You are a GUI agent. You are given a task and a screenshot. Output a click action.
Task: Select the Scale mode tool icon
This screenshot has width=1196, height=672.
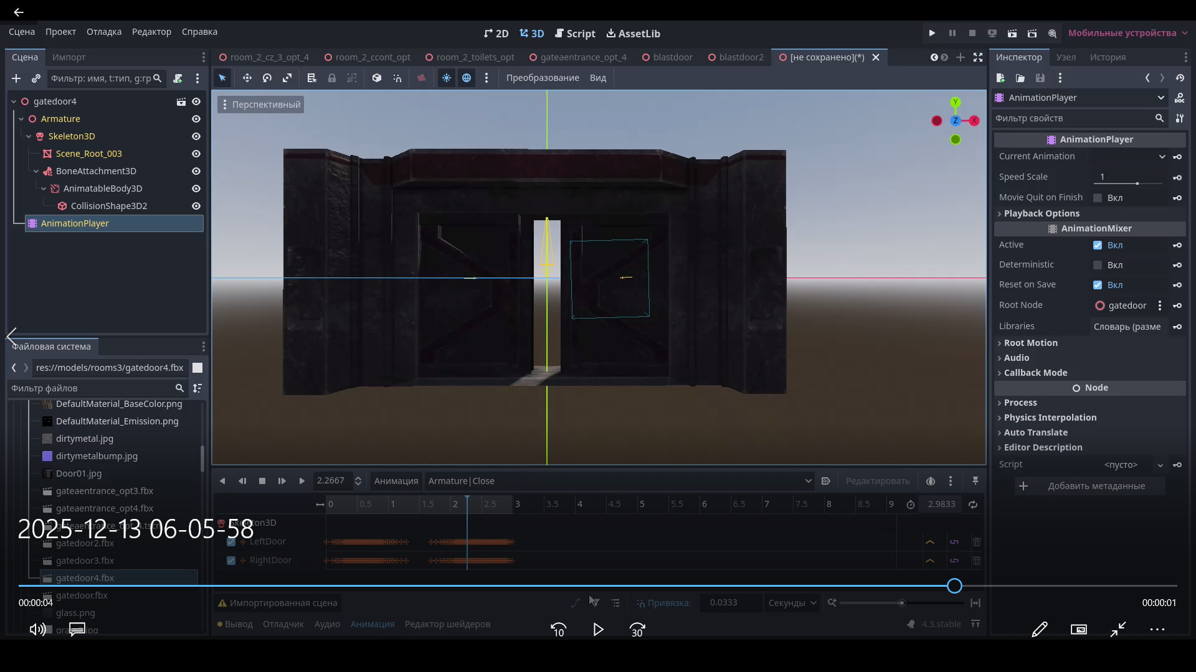(287, 78)
